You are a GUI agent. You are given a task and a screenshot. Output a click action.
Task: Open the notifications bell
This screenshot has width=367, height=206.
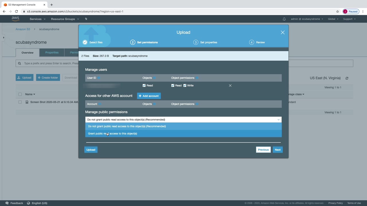(x=284, y=19)
